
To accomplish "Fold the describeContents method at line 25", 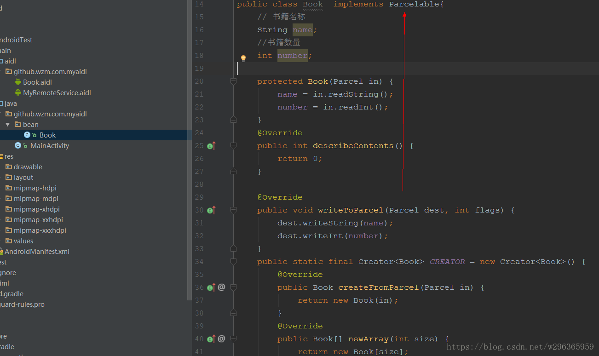I will coord(233,146).
